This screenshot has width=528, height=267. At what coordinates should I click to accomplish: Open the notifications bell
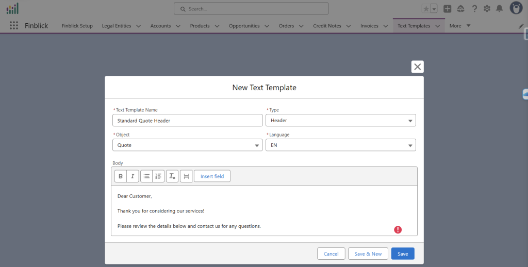click(x=499, y=9)
